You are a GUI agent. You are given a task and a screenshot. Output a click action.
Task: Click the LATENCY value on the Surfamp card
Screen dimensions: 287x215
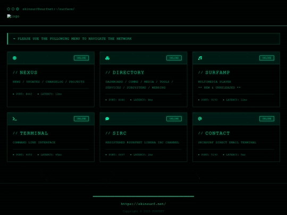coord(235,100)
